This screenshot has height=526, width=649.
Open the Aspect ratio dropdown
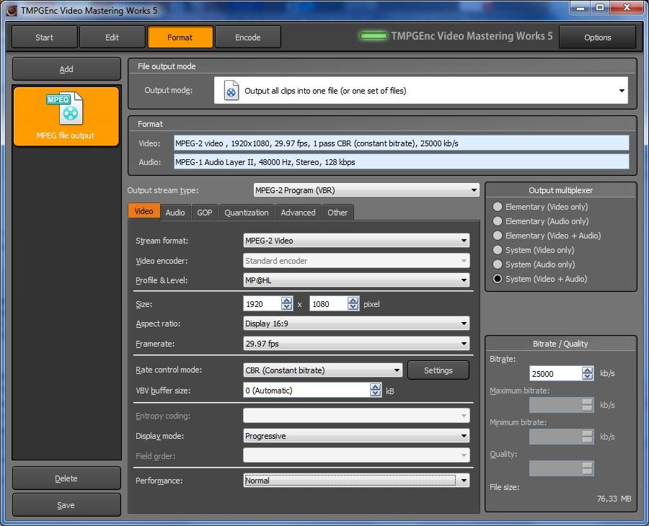356,324
